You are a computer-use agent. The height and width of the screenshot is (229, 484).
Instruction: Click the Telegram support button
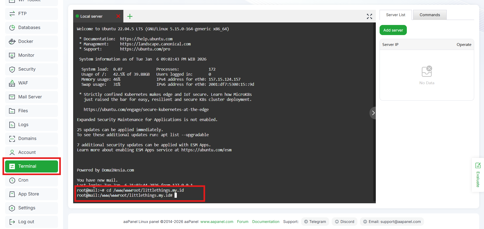(315, 222)
